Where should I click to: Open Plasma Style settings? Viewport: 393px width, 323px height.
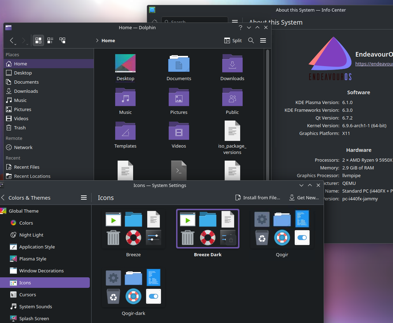click(45, 259)
